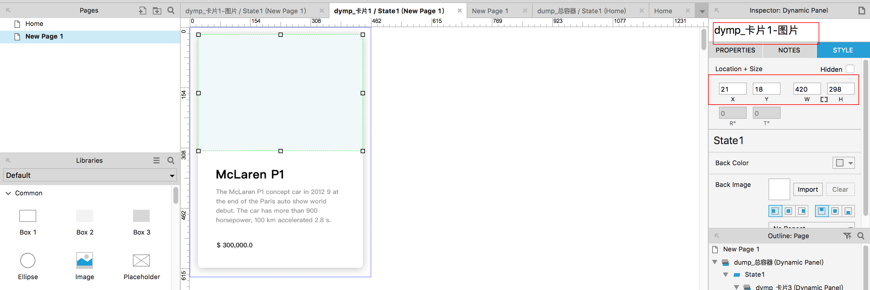This screenshot has width=870, height=290.
Task: Toggle the aspect ratio lock icon
Action: click(824, 99)
